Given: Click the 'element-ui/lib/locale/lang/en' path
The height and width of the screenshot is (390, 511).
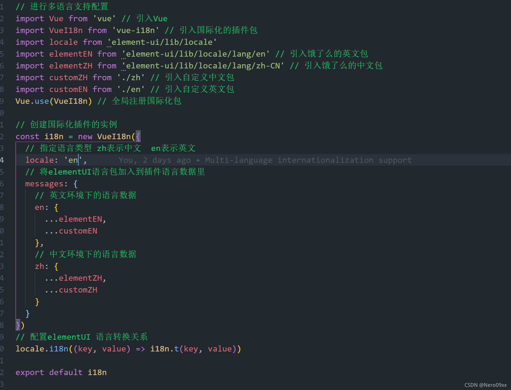Looking at the screenshot, I should pyautogui.click(x=196, y=54).
